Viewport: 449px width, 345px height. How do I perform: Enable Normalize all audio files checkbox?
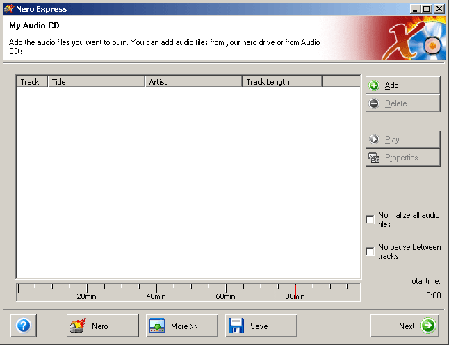(x=370, y=219)
